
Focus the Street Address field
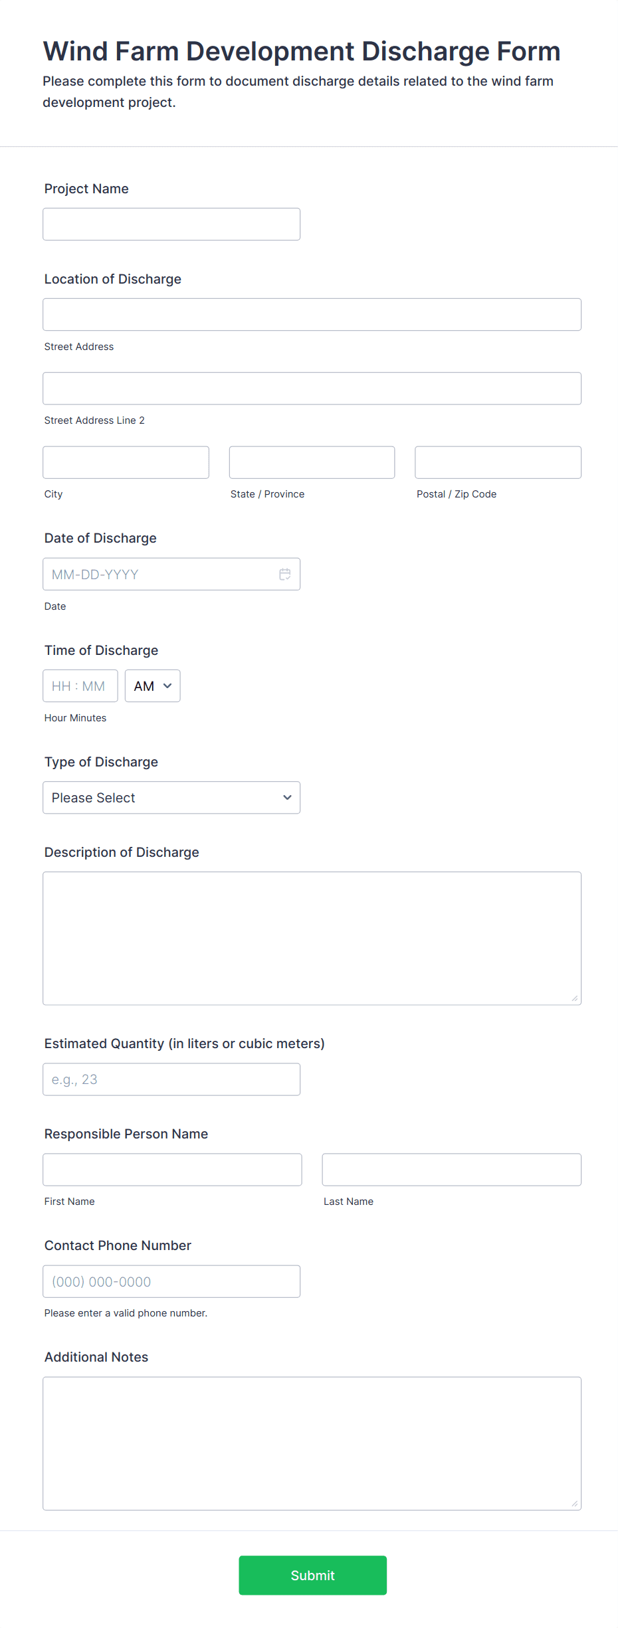pyautogui.click(x=312, y=315)
